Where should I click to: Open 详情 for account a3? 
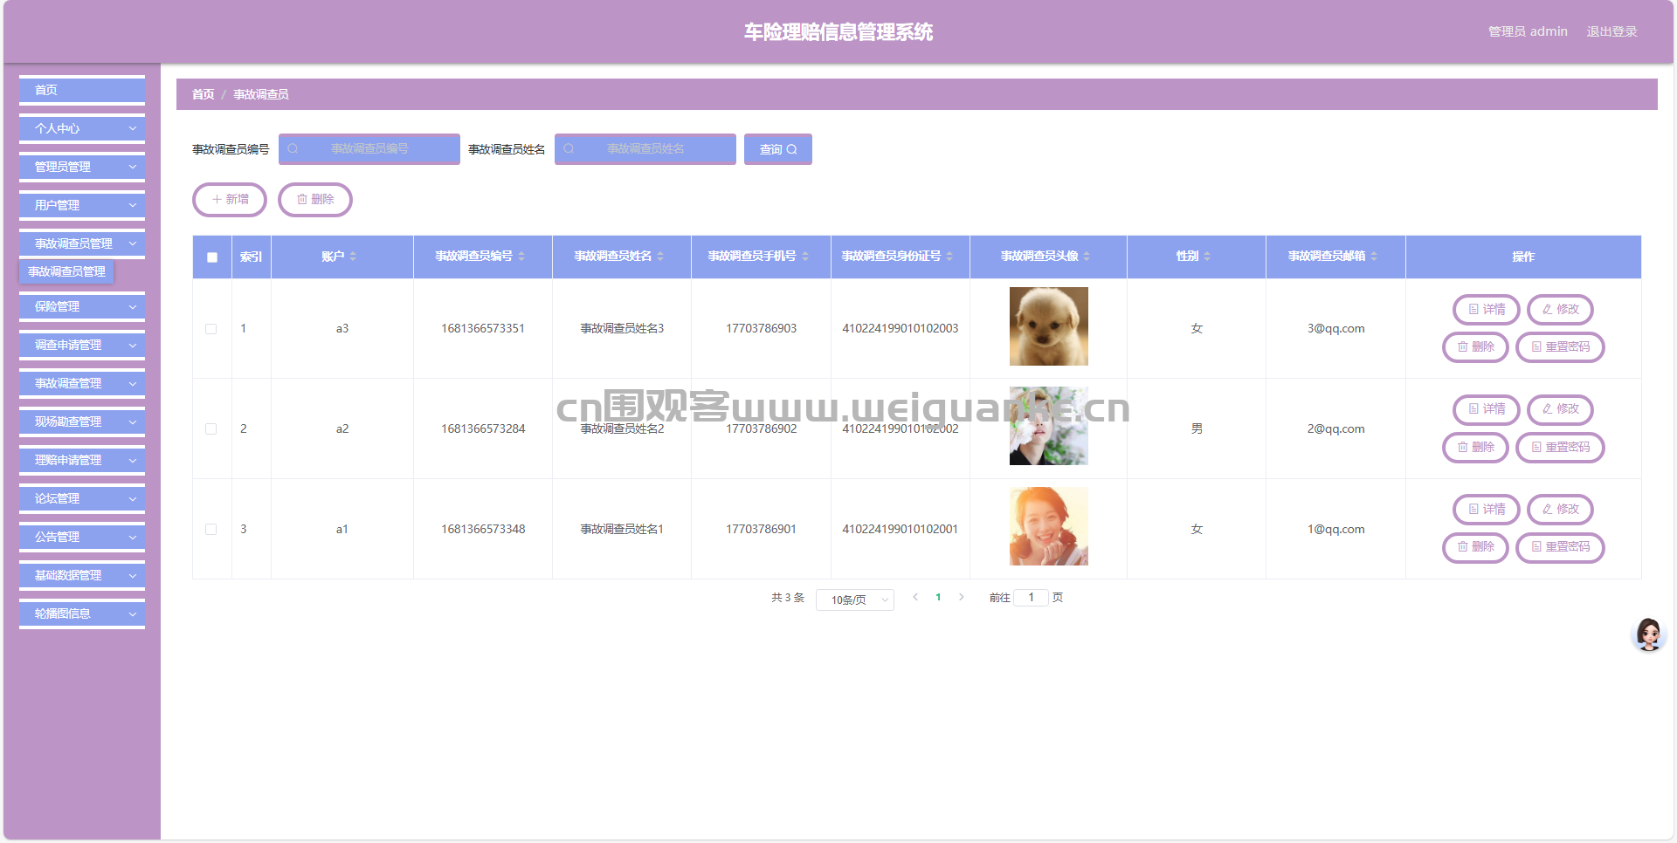[x=1487, y=310]
